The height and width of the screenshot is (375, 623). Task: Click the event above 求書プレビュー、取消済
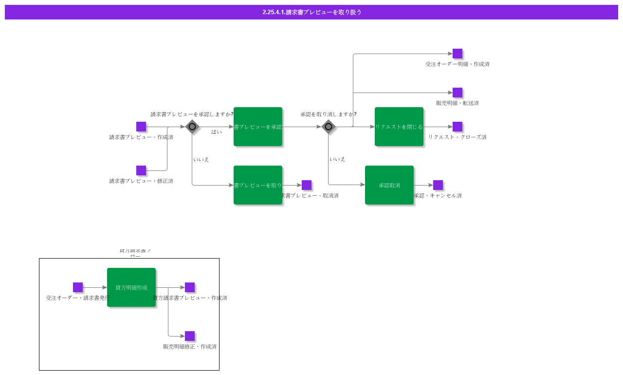pos(307,185)
